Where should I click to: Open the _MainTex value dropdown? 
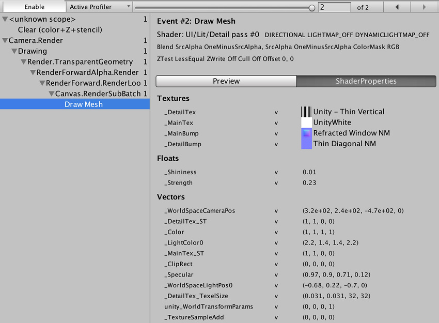point(276,122)
